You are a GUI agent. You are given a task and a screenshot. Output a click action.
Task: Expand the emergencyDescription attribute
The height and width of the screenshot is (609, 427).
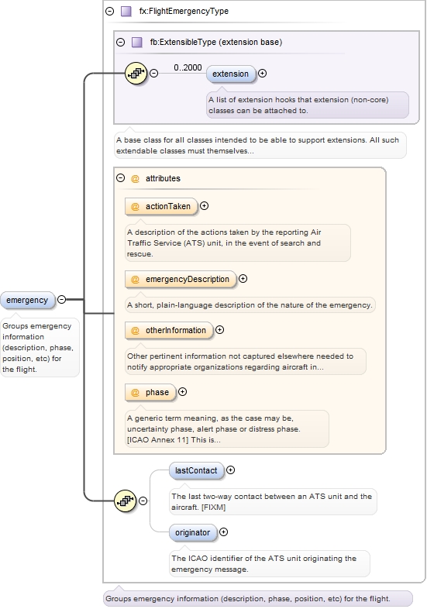click(243, 278)
